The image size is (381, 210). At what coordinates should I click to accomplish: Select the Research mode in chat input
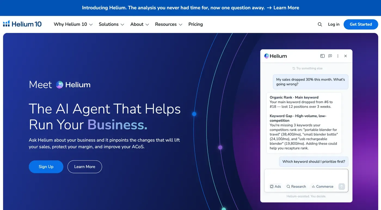click(x=296, y=187)
